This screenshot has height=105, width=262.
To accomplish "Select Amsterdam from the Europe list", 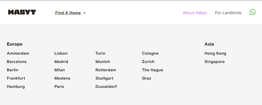I will tap(18, 53).
